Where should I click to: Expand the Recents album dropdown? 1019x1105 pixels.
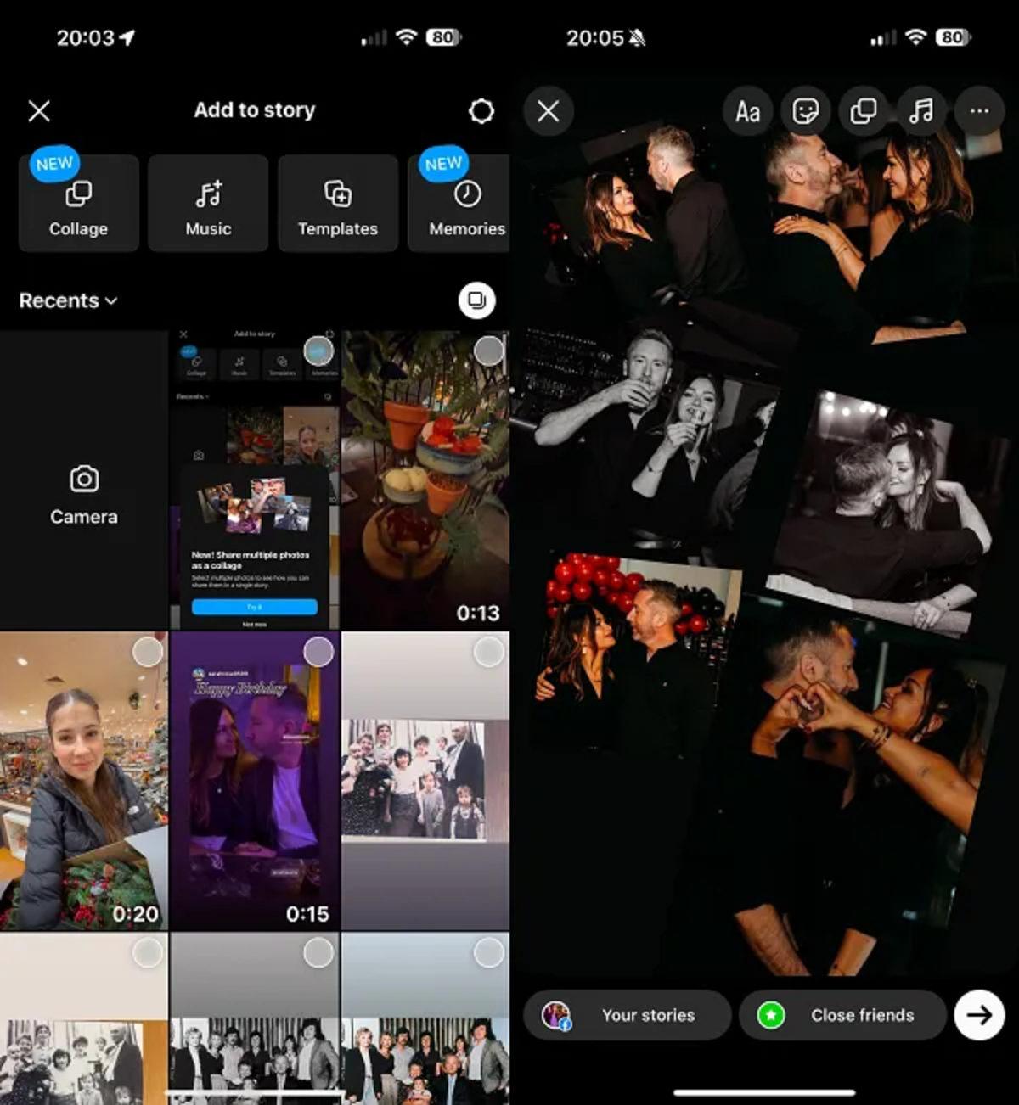point(68,300)
